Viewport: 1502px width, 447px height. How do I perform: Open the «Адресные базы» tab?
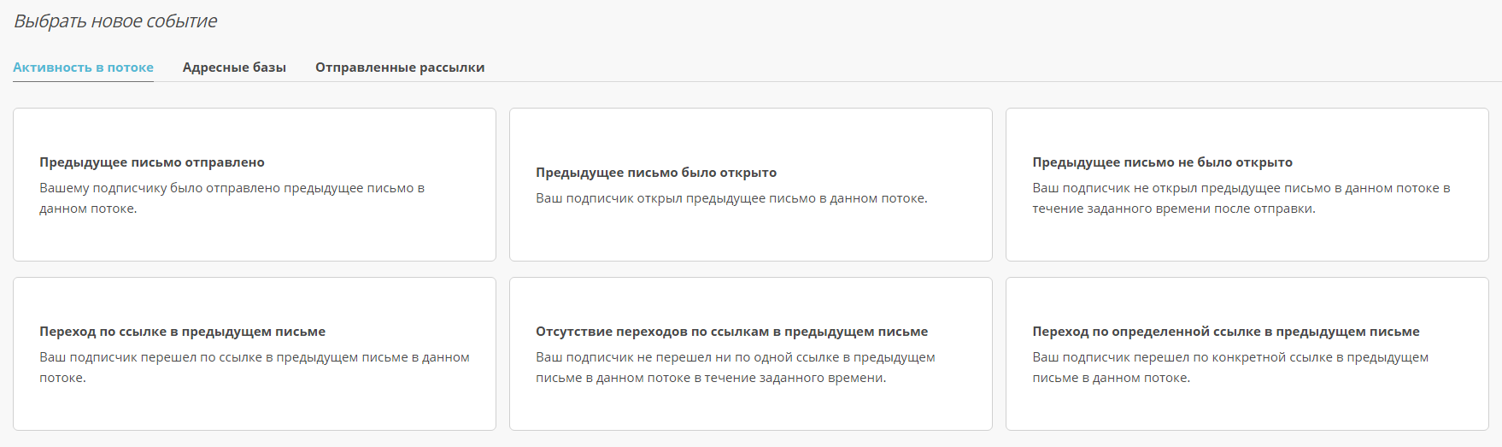click(x=234, y=68)
